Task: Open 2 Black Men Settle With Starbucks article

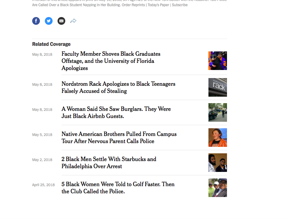Action: click(109, 163)
